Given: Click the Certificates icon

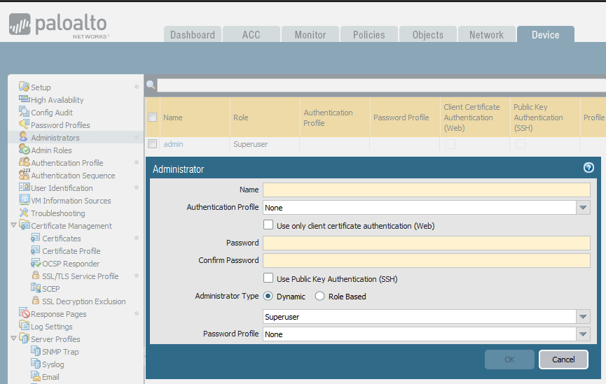Looking at the screenshot, I should click(x=35, y=238).
